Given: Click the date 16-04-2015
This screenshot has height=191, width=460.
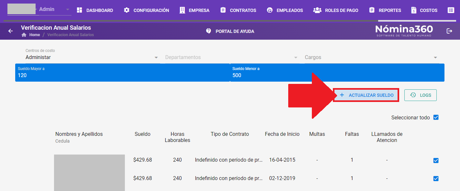Looking at the screenshot, I should point(282,160).
